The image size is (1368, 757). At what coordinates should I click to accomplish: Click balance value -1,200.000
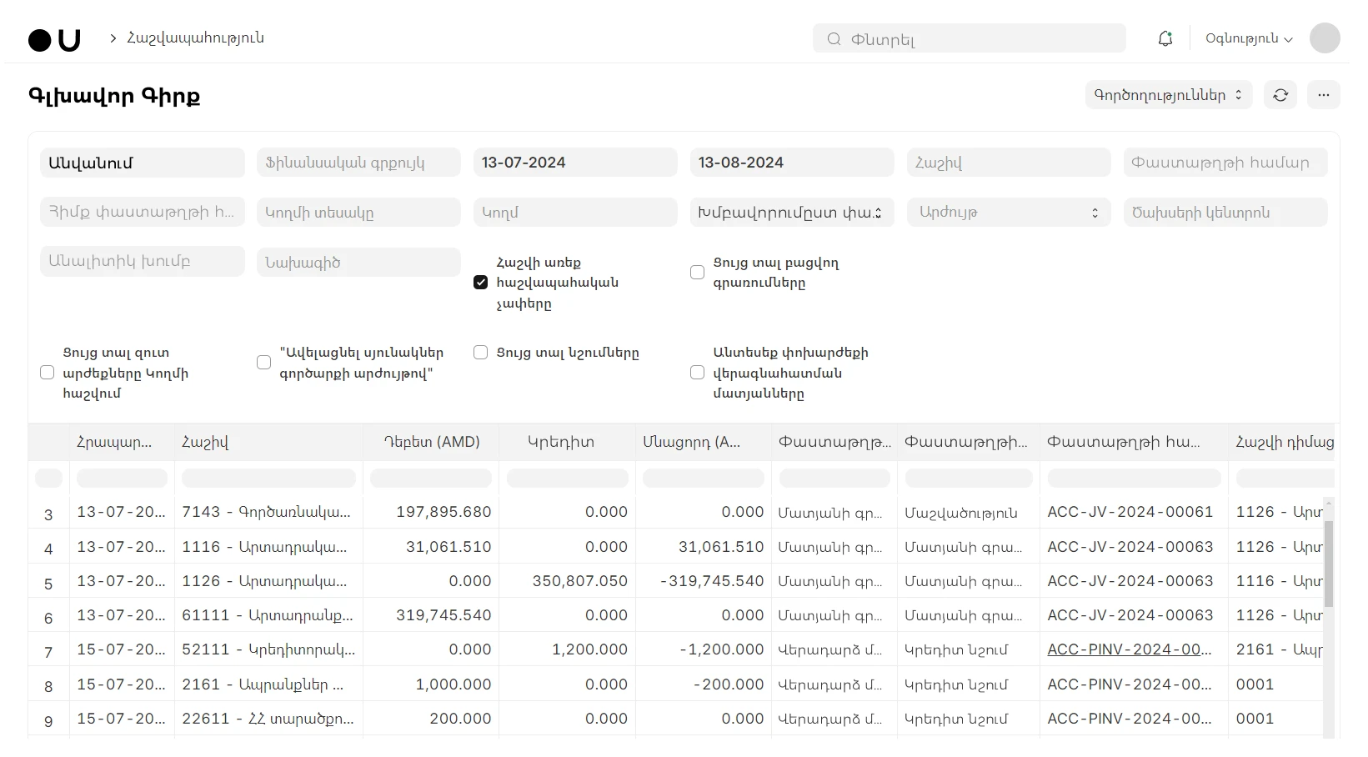point(704,649)
